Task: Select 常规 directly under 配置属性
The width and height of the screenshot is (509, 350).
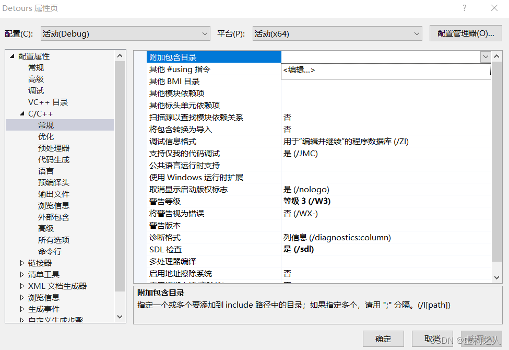Action: coord(36,67)
